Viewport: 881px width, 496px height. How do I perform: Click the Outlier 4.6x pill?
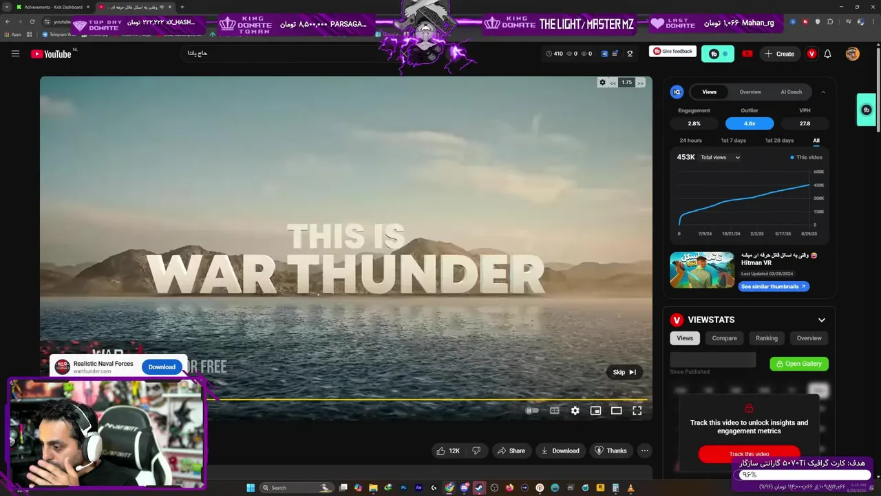pyautogui.click(x=750, y=123)
